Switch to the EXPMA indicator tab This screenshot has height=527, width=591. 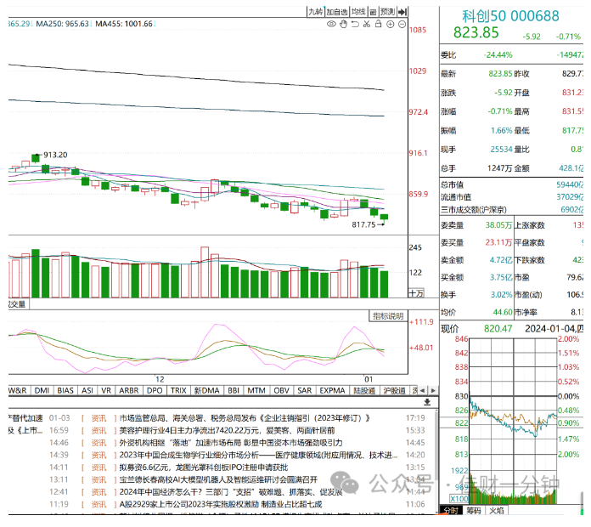tap(332, 391)
